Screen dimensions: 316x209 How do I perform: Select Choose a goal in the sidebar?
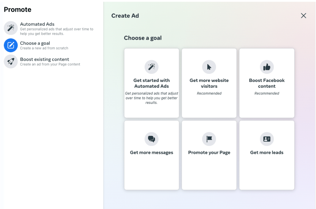[x=35, y=43]
